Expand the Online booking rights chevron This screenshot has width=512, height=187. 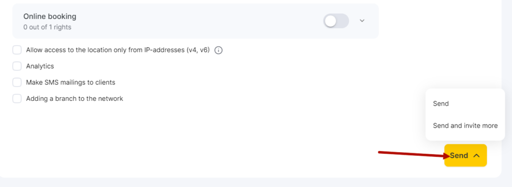tap(362, 20)
